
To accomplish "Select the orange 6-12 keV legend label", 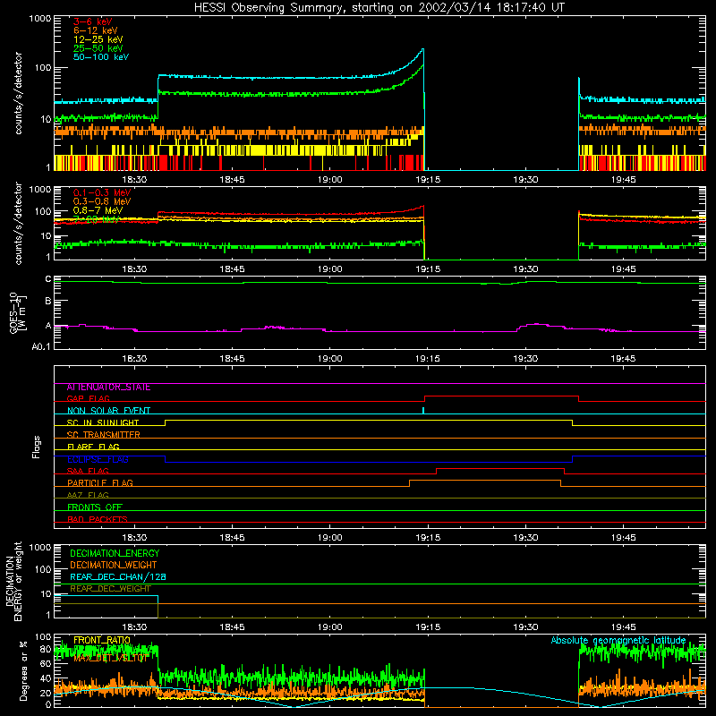I will [x=95, y=30].
